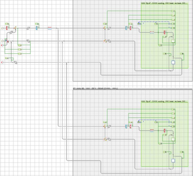The image size is (193, 176).
Task: Select the heat recovery damper at the left intake
Action: [6, 41]
